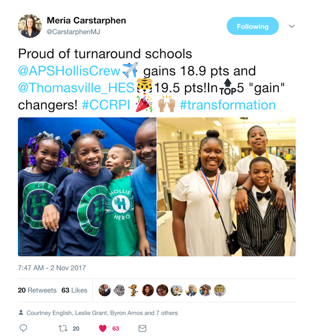
Task: View the 20 Retweets list
Action: [x=37, y=290]
